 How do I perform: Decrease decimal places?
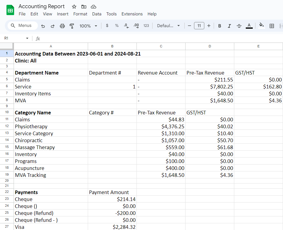pyautogui.click(x=126, y=26)
